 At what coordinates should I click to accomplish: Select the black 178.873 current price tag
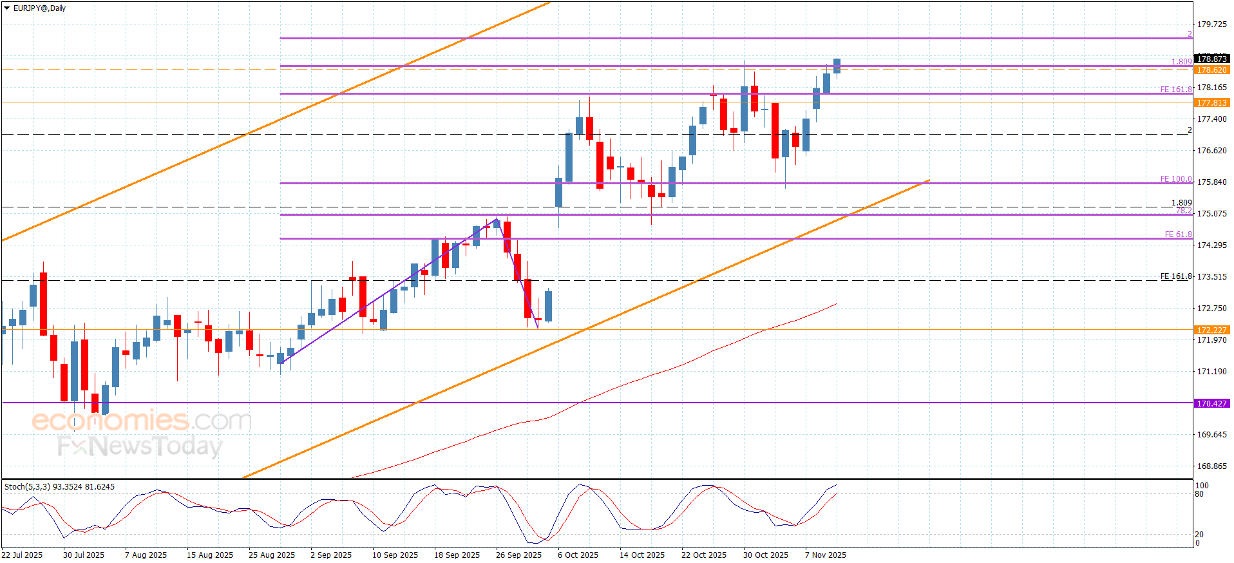click(x=1211, y=59)
